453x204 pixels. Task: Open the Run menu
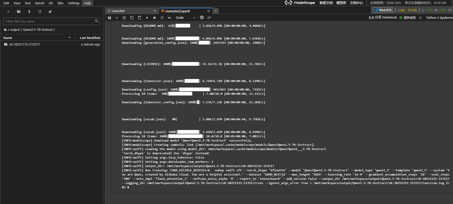[28, 3]
